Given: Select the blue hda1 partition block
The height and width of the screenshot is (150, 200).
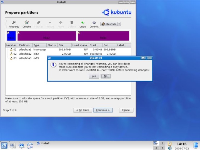Looking at the screenshot, I should tap(11, 36).
